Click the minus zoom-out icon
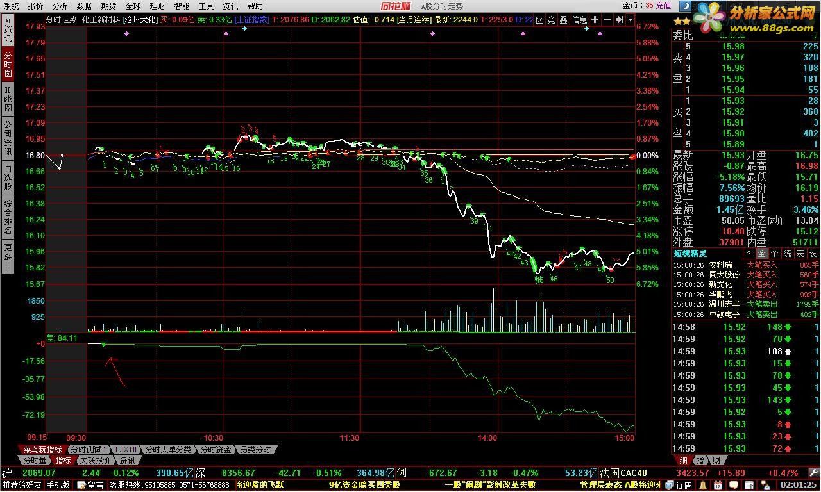This screenshot has width=821, height=492. 607,20
